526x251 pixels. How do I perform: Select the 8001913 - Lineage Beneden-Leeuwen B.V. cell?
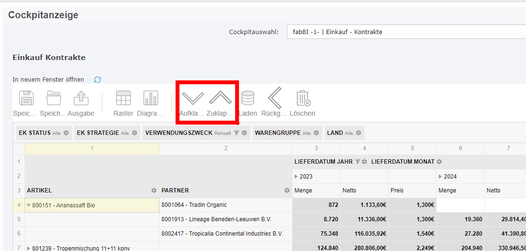[226, 219]
